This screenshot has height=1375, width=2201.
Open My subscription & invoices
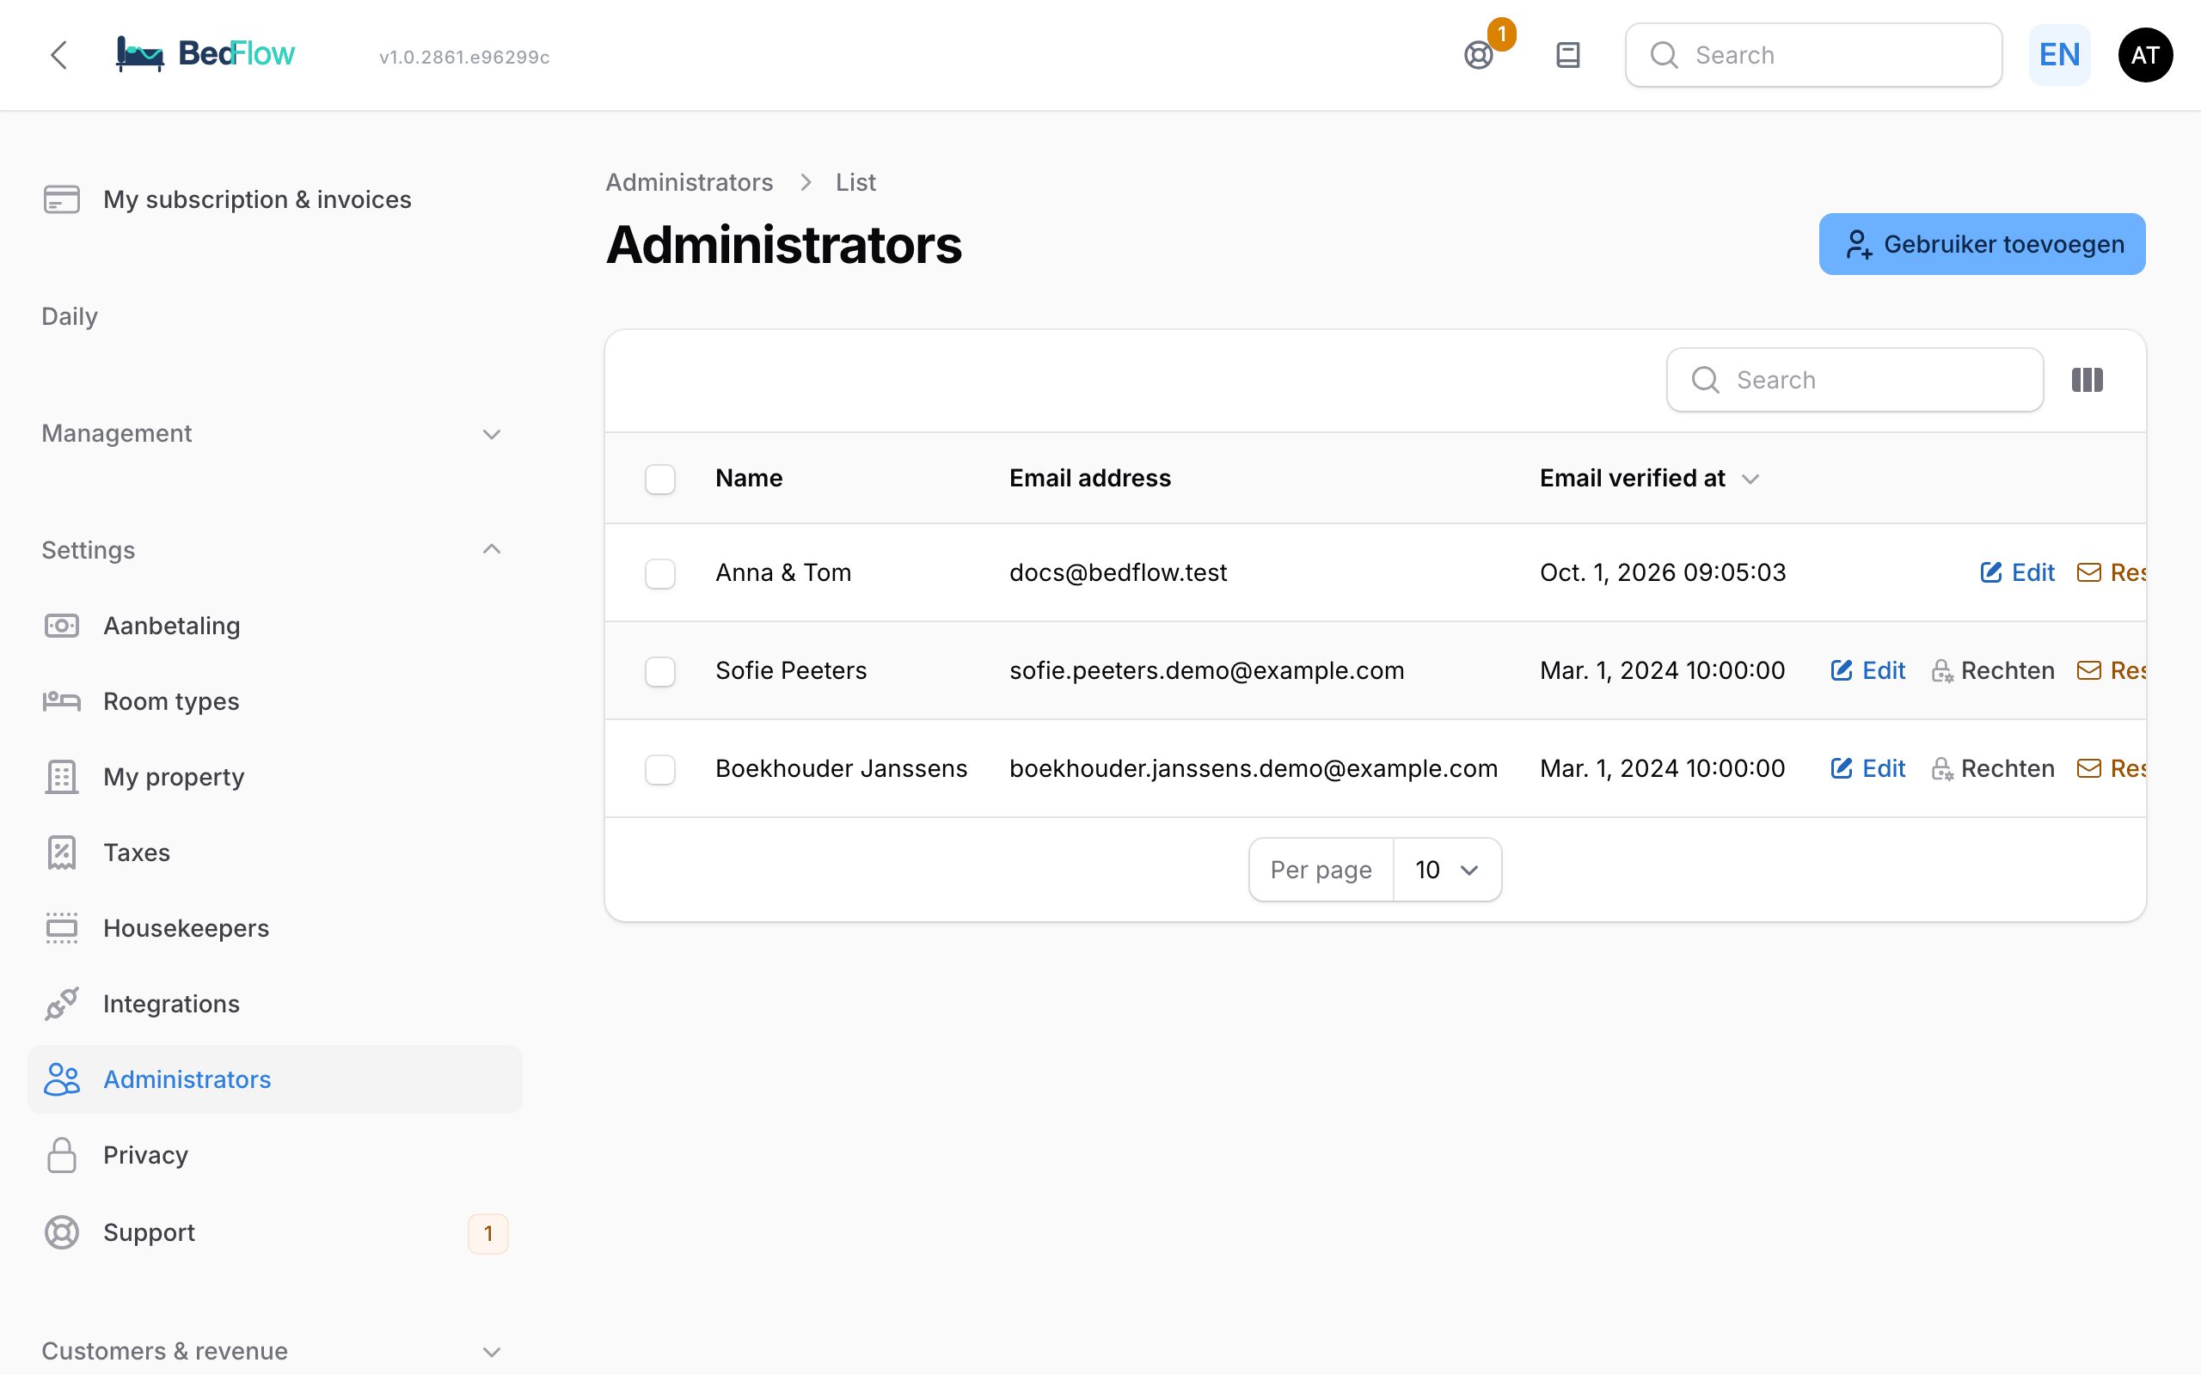[x=274, y=199]
